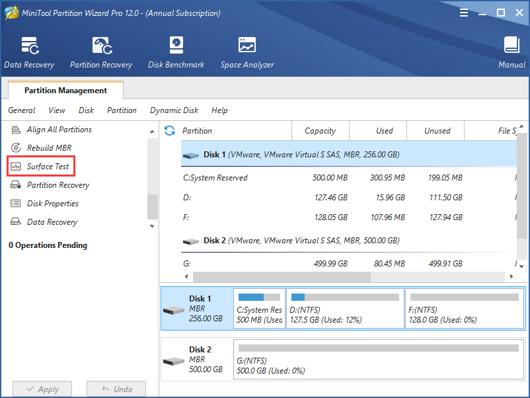This screenshot has height=398, width=530.
Task: Open the Space Analyzer tool
Action: click(247, 45)
